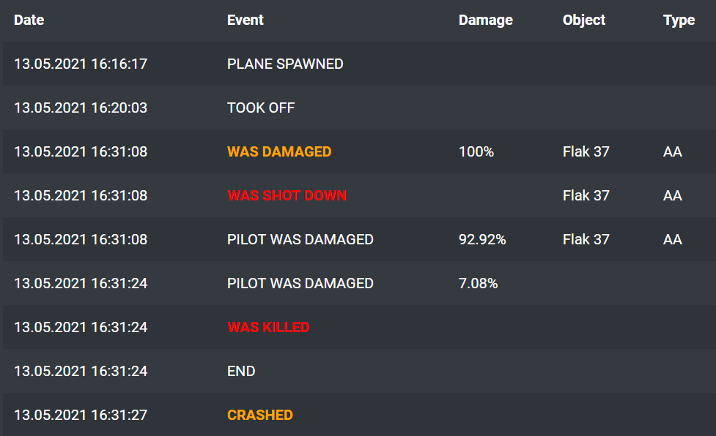Click the 16:31:27 crash timestamp

[x=81, y=415]
